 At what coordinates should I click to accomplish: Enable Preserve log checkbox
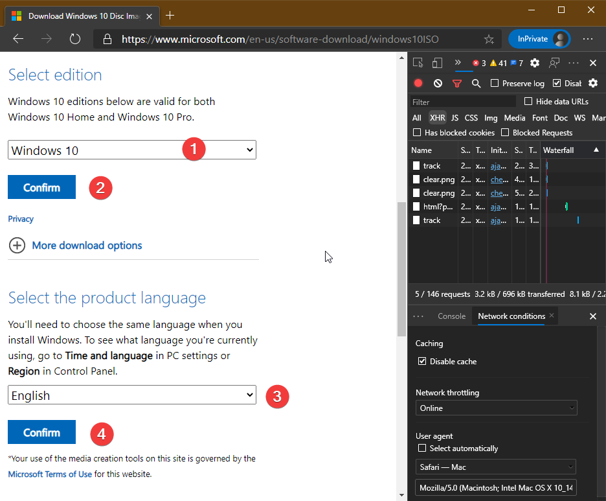[494, 83]
